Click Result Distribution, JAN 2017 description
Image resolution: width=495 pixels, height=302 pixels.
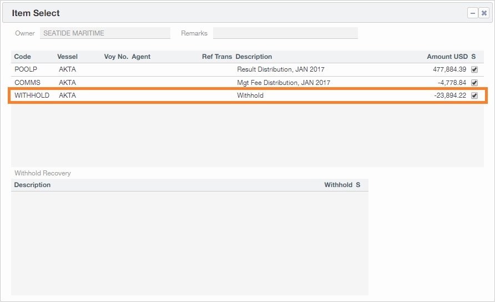coord(280,69)
